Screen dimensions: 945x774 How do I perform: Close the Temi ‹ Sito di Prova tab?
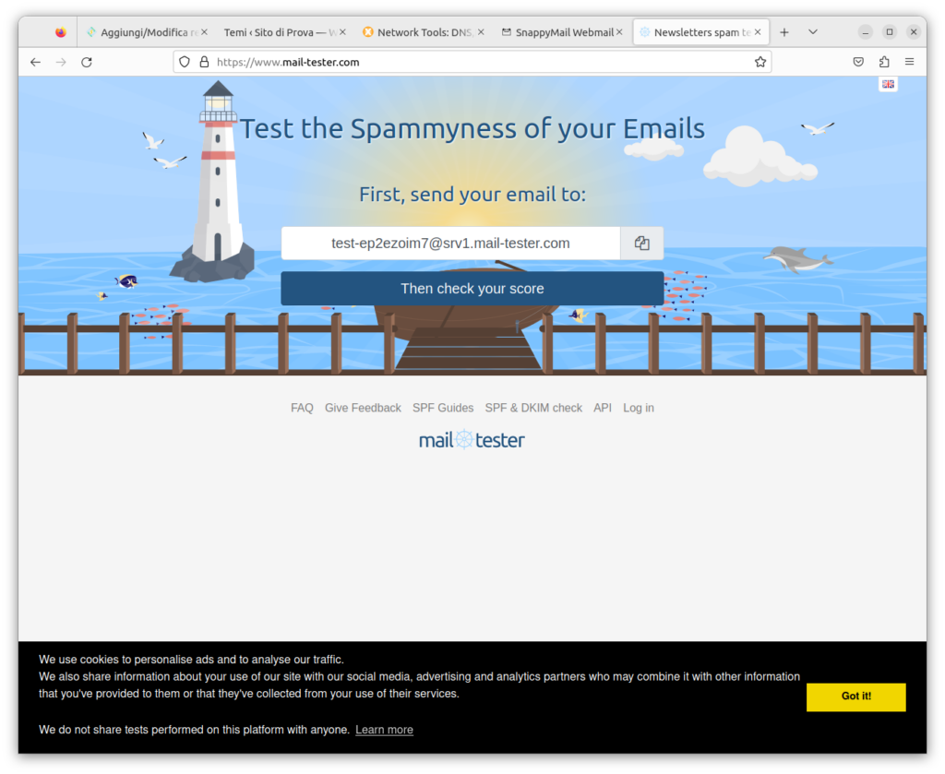pos(342,32)
